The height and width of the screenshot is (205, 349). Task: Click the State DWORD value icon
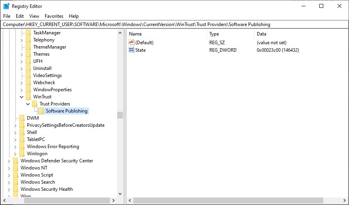pos(131,50)
